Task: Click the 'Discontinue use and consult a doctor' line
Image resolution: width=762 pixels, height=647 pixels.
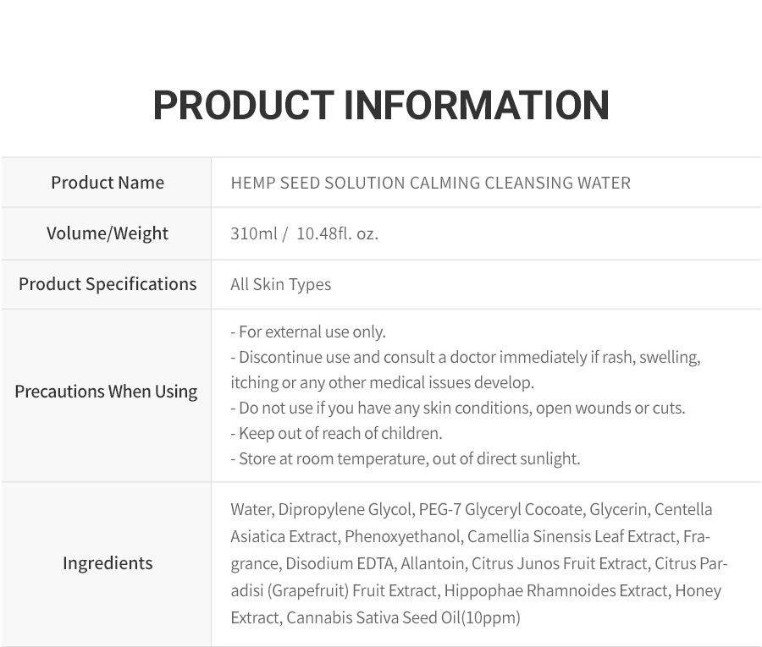Action: (x=466, y=357)
